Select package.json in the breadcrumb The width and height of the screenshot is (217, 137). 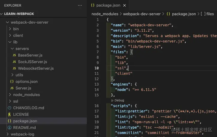point(184,14)
